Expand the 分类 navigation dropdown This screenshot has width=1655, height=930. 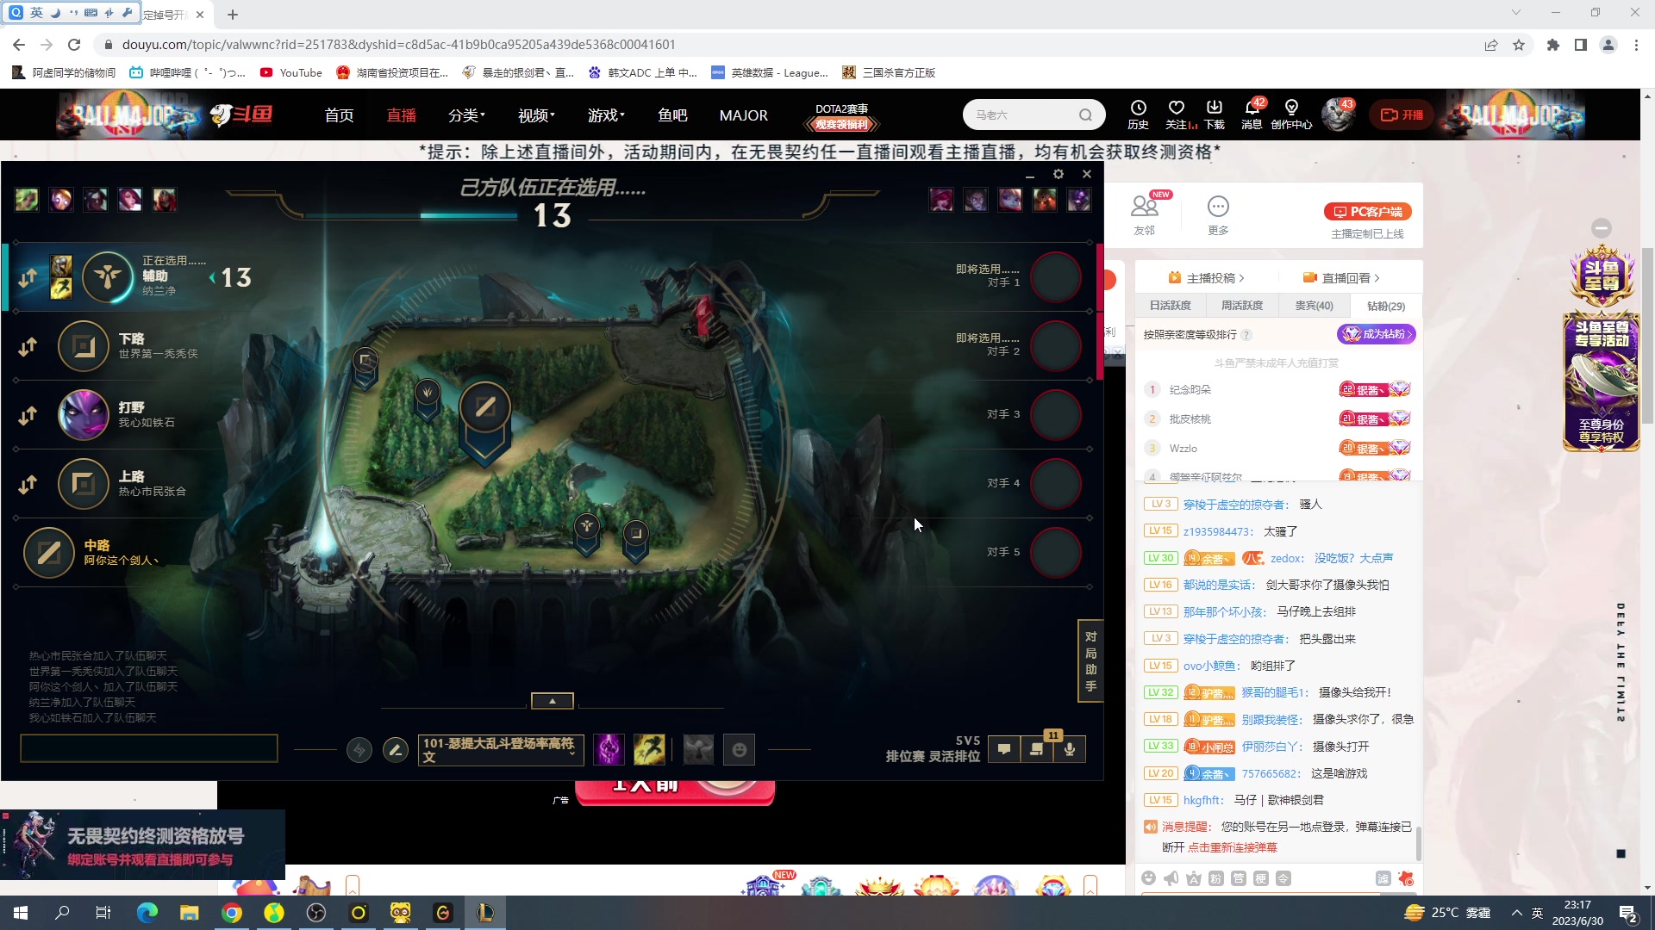tap(466, 115)
